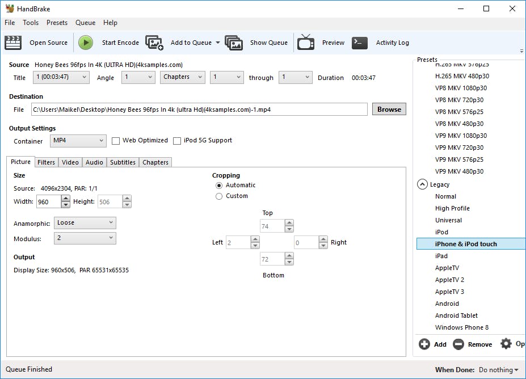Click the Show Queue label

click(269, 43)
